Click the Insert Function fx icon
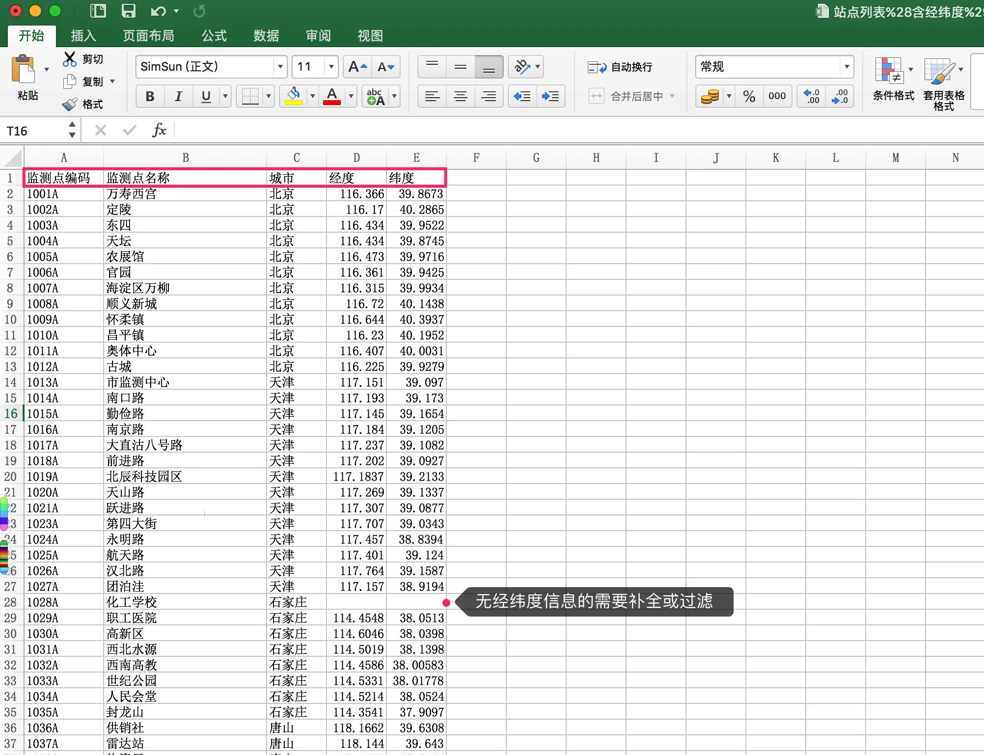Image resolution: width=984 pixels, height=755 pixels. pyautogui.click(x=159, y=131)
